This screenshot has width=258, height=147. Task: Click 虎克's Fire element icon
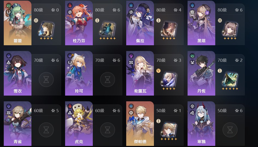pos(70,106)
